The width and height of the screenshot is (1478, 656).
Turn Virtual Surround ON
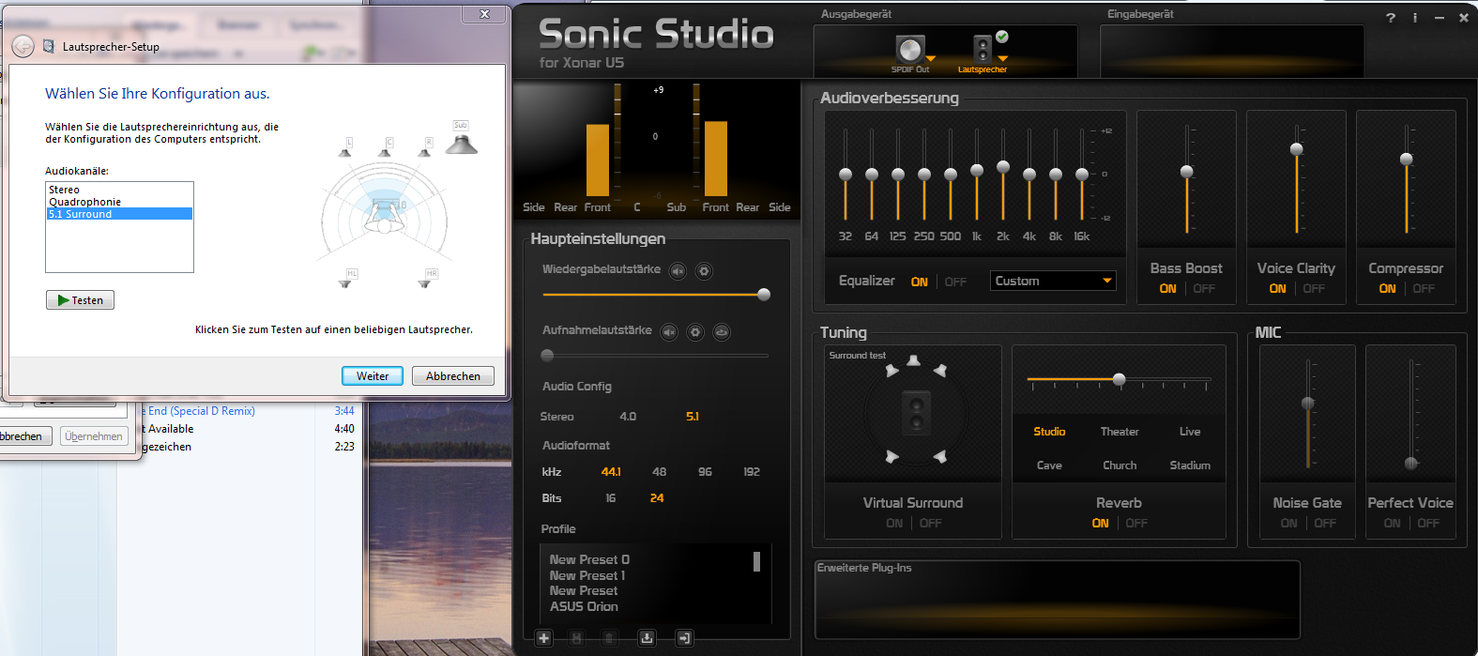(894, 524)
